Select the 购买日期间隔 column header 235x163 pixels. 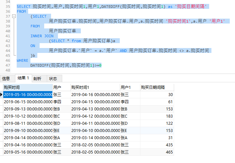click(x=156, y=87)
